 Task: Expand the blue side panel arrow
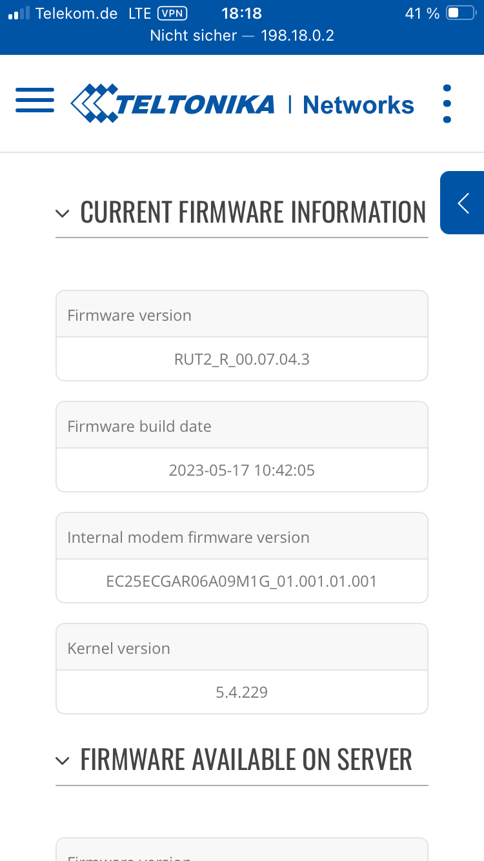click(x=462, y=203)
